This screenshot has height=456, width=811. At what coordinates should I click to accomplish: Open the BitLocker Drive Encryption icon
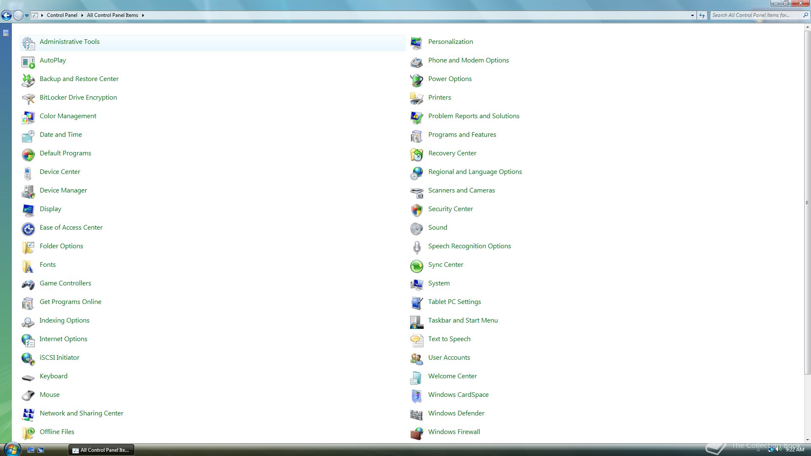click(x=28, y=99)
